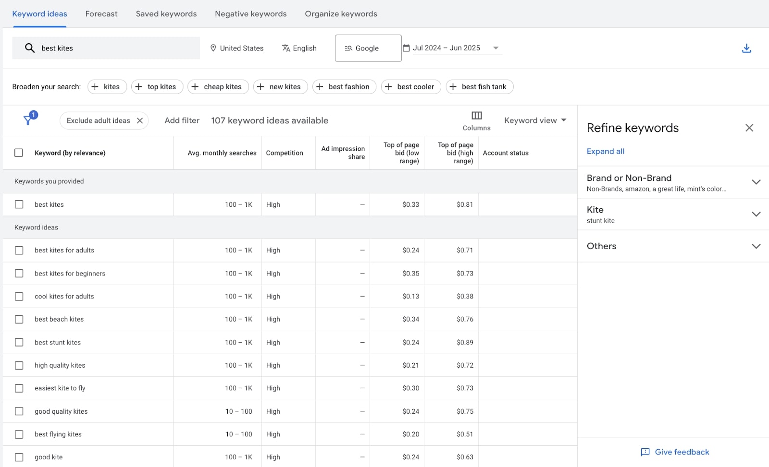Click the search magnifier icon
Image resolution: width=769 pixels, height=467 pixels.
click(30, 48)
